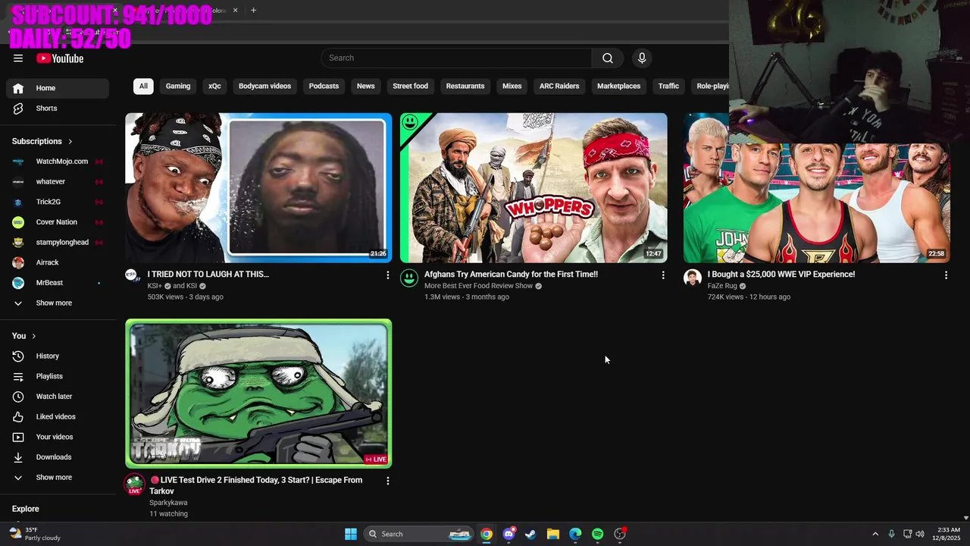970x546 pixels.
Task: Open the KSI try not to laugh thumbnail
Action: pyautogui.click(x=258, y=188)
